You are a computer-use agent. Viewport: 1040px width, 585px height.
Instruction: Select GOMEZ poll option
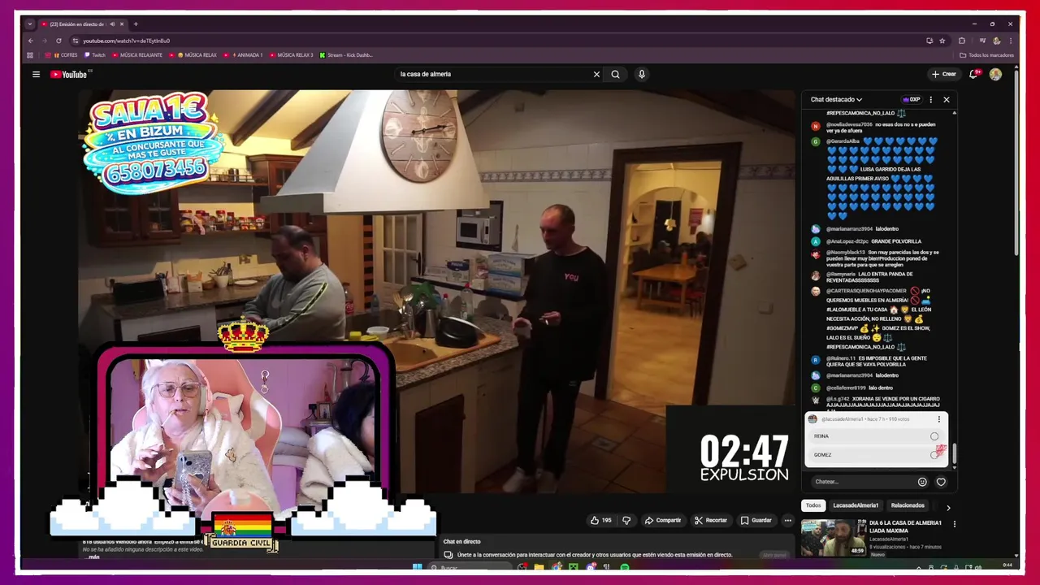877,455
